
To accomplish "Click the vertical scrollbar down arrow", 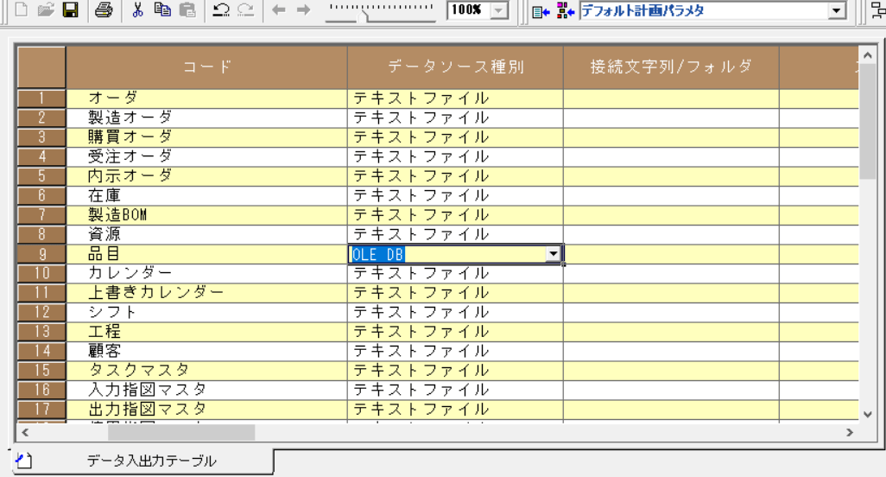I will tap(868, 414).
